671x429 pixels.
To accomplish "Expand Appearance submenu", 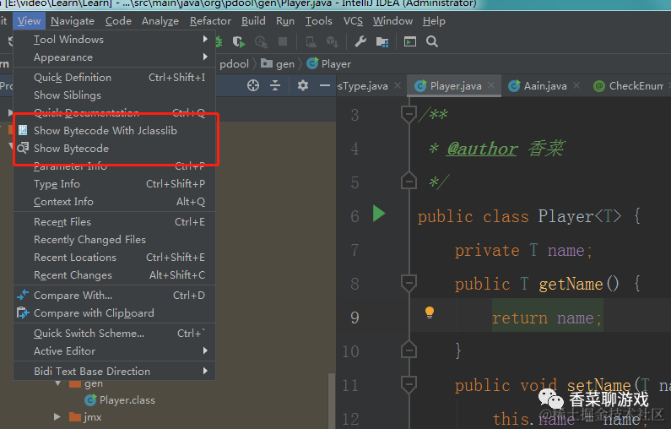I will pyautogui.click(x=114, y=57).
